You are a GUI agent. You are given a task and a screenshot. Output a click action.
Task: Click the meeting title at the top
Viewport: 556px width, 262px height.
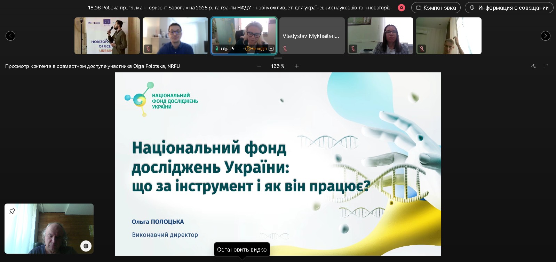tap(239, 8)
